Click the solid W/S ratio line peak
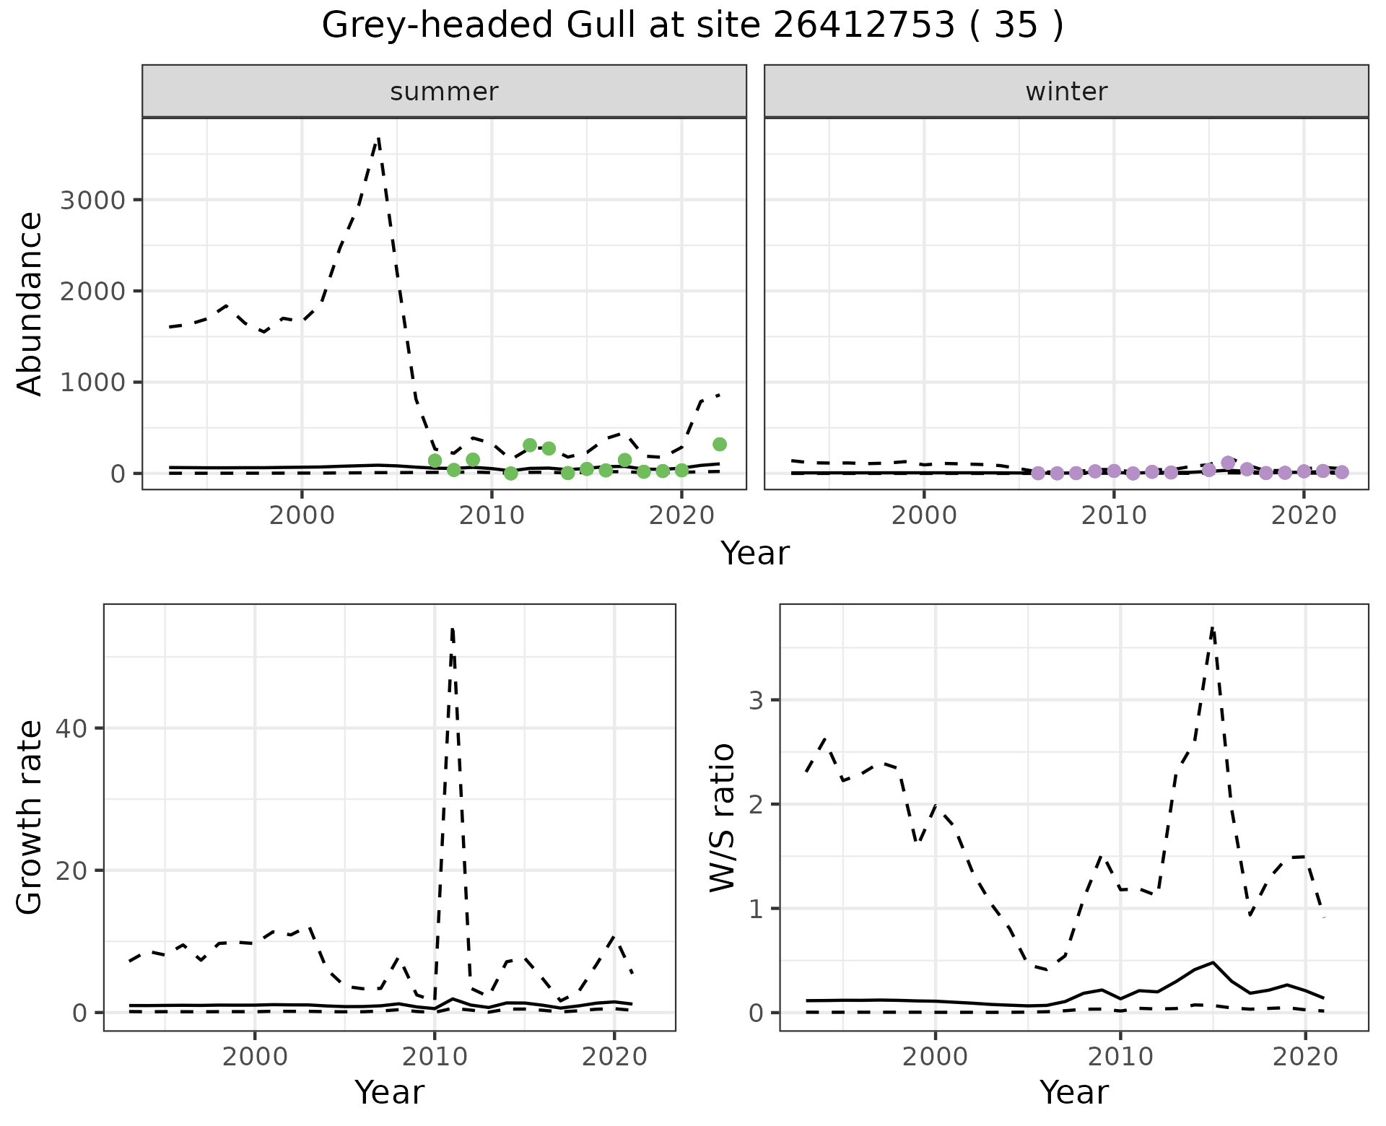 pos(1213,962)
